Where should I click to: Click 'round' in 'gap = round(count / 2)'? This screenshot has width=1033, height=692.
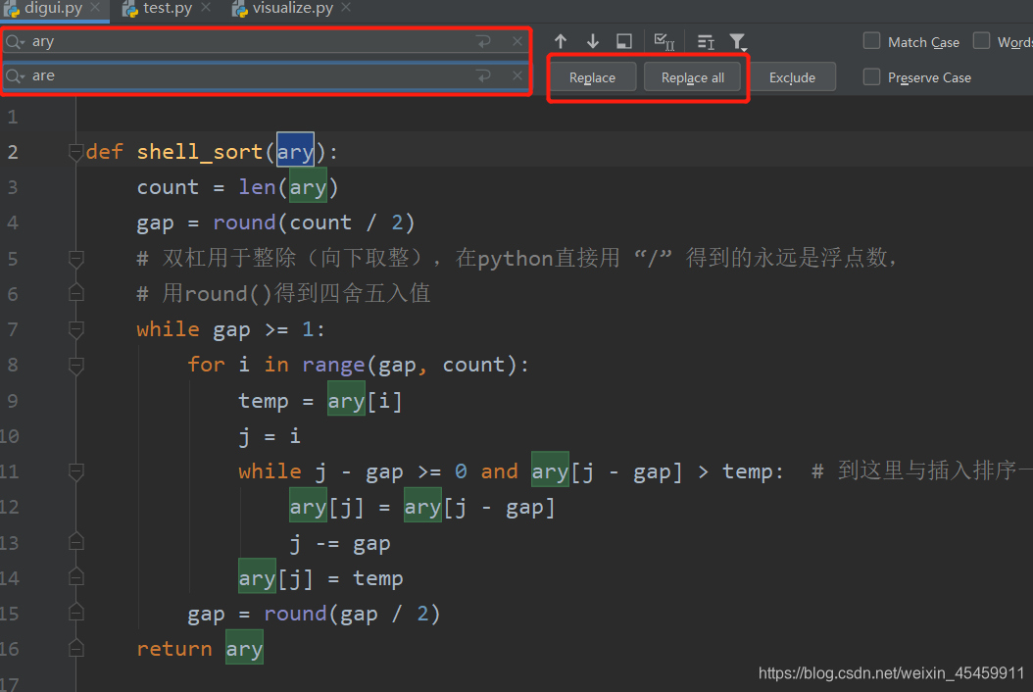point(244,222)
